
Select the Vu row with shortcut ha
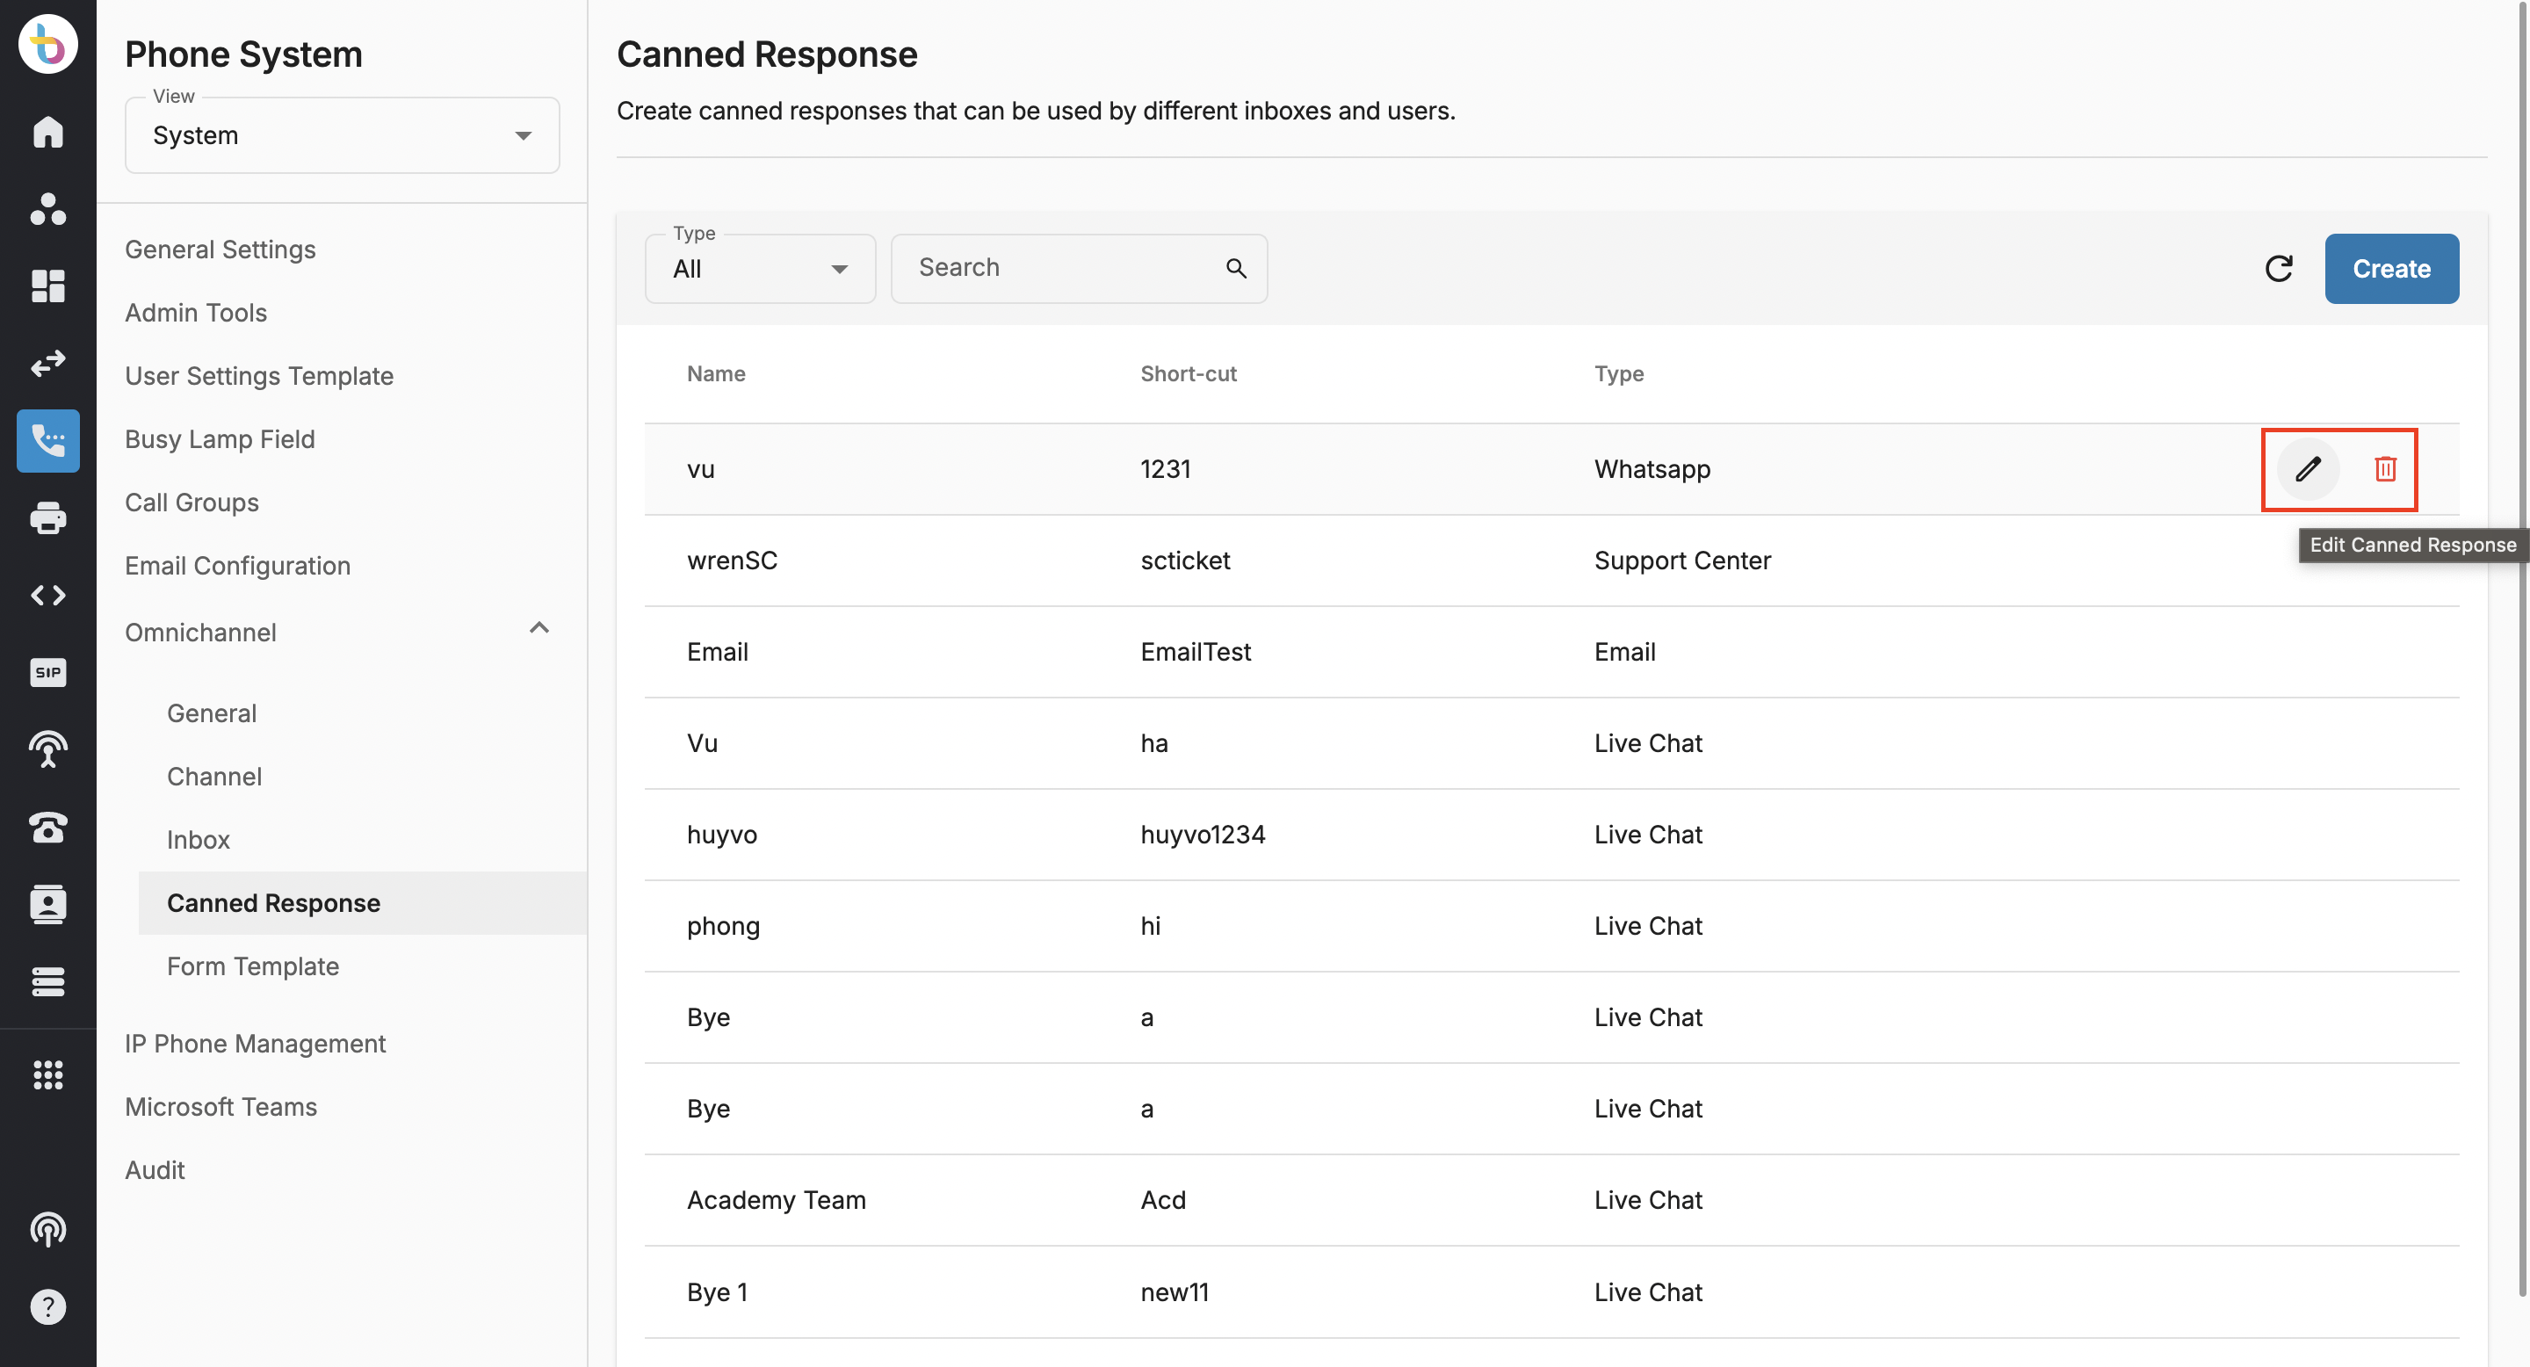tap(1551, 743)
